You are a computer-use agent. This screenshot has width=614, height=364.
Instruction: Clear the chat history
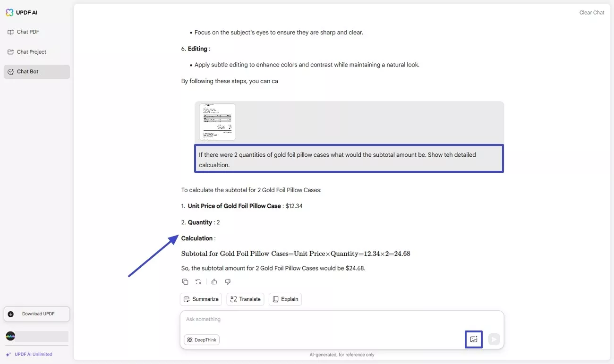pos(592,13)
